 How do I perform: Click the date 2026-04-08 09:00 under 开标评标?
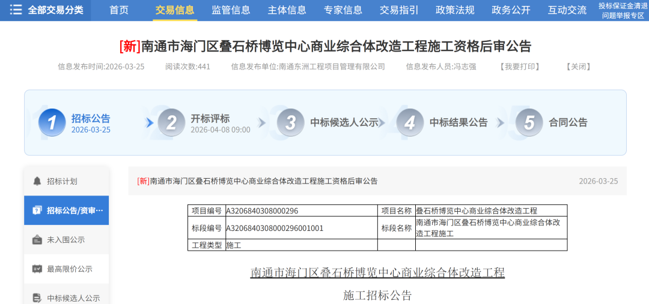(220, 130)
